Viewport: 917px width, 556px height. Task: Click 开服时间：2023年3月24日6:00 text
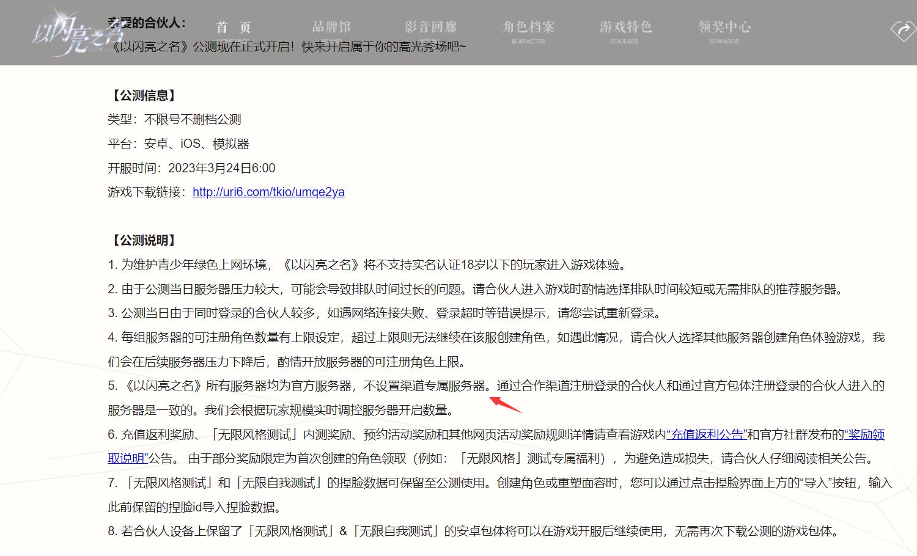191,168
